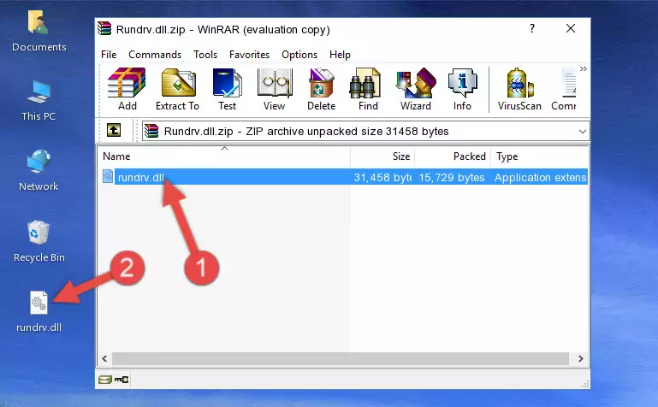Click the WinRAR title bar application icon
This screenshot has height=407, width=658.
[x=104, y=28]
